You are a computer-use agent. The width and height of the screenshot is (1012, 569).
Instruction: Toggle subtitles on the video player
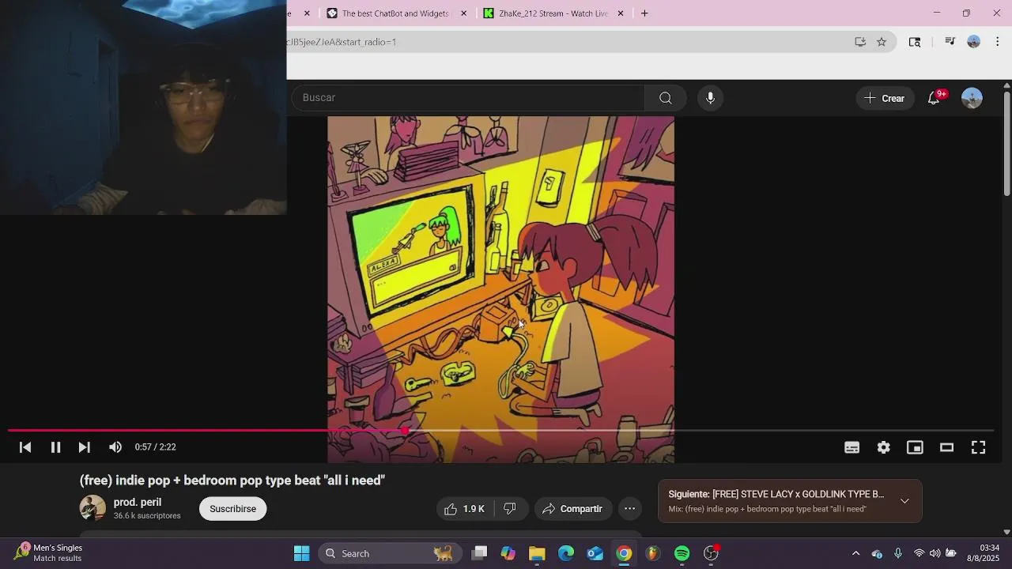click(852, 447)
